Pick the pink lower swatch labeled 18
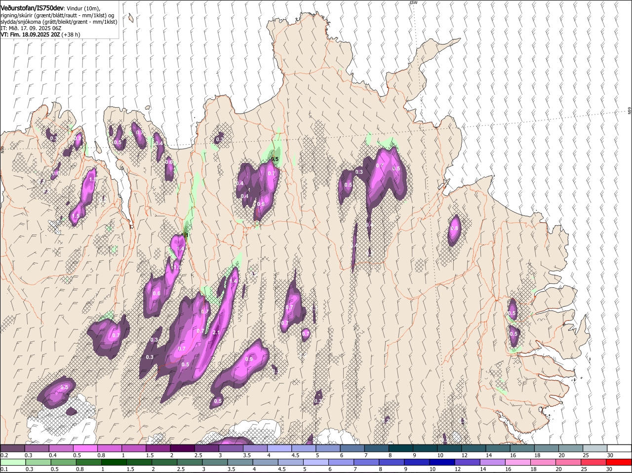Viewport: 632px width, 473px height. click(x=543, y=462)
